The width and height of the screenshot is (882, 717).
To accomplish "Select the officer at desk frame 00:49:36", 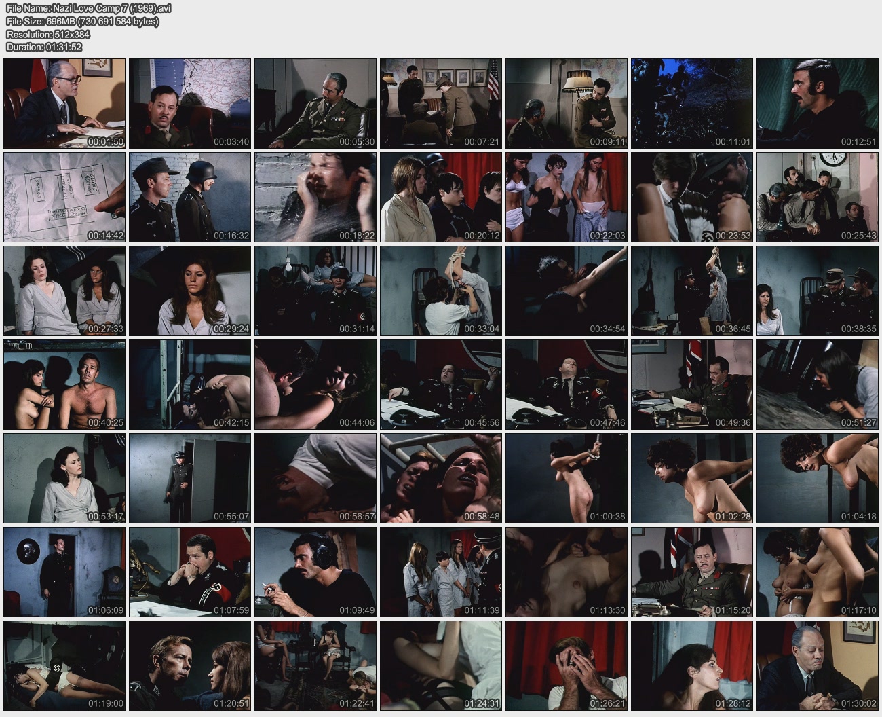I will point(692,384).
